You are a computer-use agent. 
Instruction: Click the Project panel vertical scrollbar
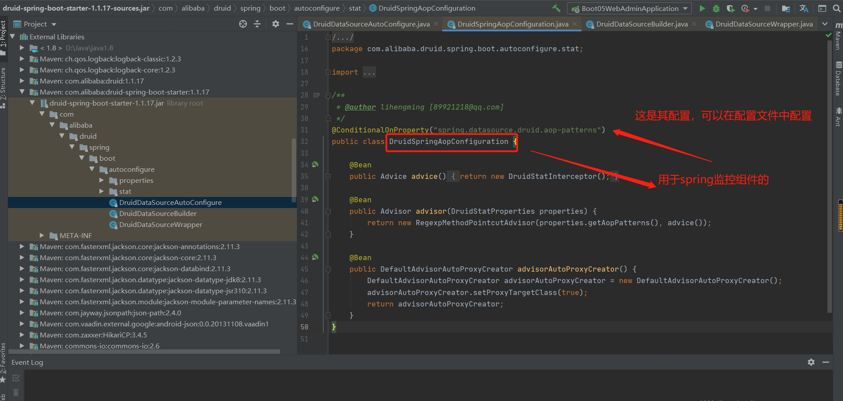[x=294, y=170]
